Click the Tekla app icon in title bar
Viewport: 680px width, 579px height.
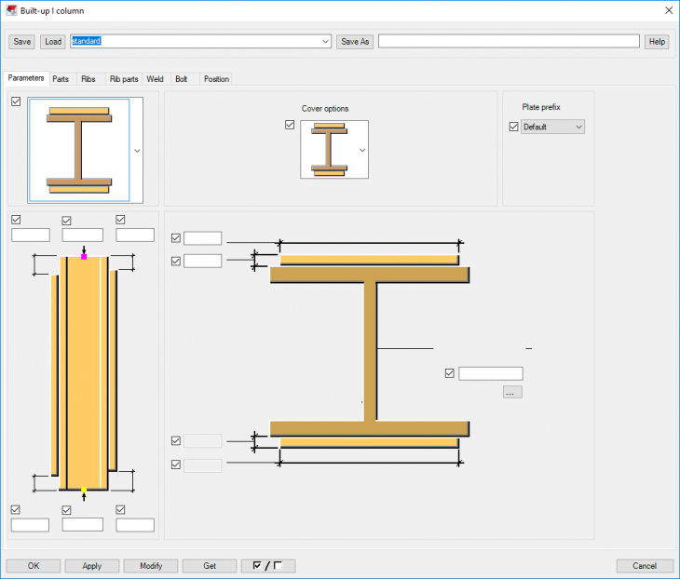coord(12,10)
